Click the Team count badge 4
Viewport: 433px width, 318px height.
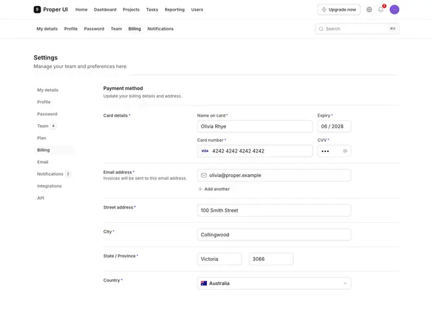pyautogui.click(x=53, y=126)
